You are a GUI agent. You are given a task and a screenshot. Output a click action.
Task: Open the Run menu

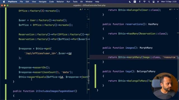68,2
